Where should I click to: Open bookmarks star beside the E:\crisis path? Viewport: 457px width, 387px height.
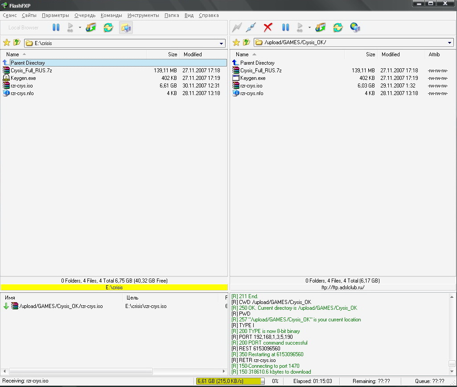click(x=6, y=42)
